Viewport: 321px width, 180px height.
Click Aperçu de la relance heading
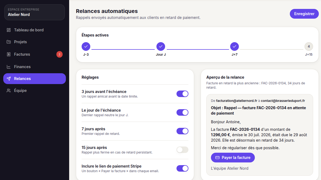coord(225,77)
